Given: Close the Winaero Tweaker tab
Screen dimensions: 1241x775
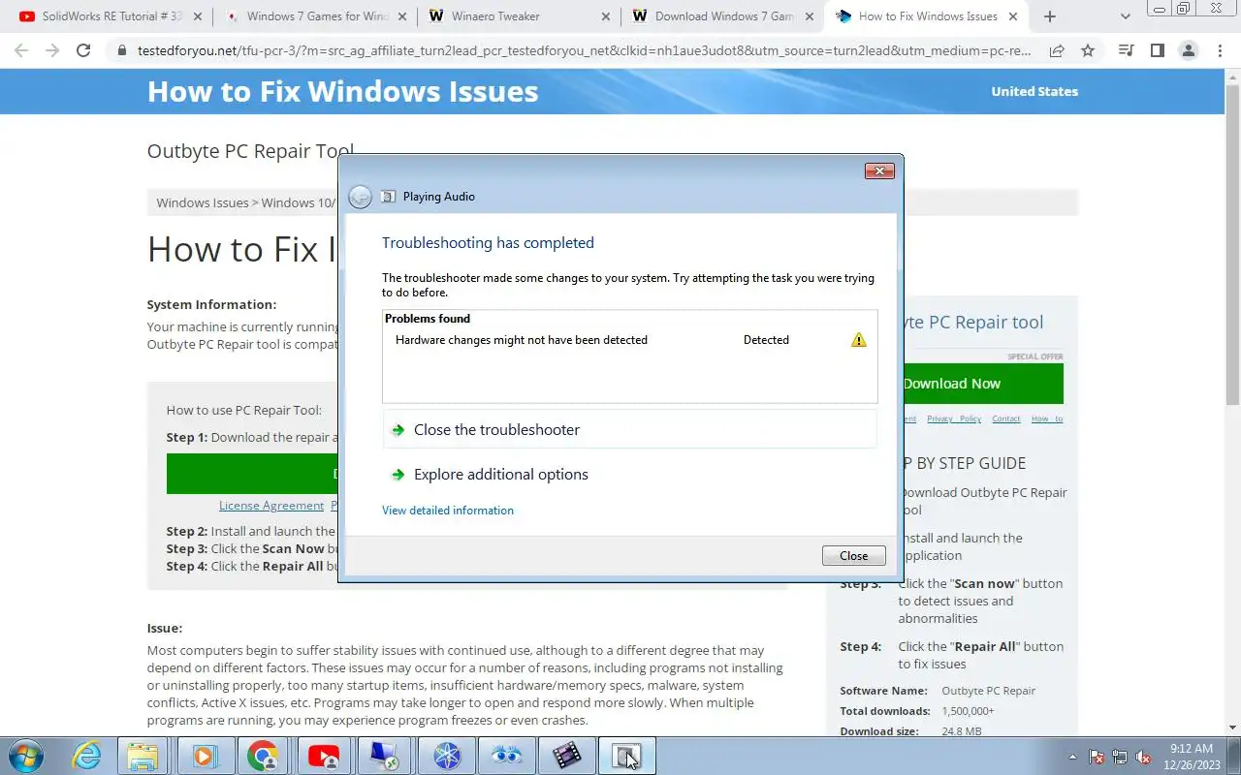Looking at the screenshot, I should coord(604,16).
